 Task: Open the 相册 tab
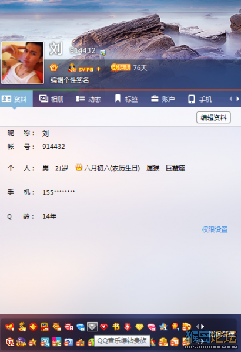(x=52, y=99)
